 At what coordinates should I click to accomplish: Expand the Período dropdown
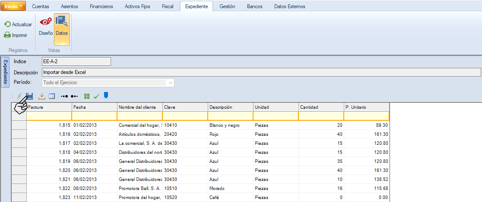point(171,83)
